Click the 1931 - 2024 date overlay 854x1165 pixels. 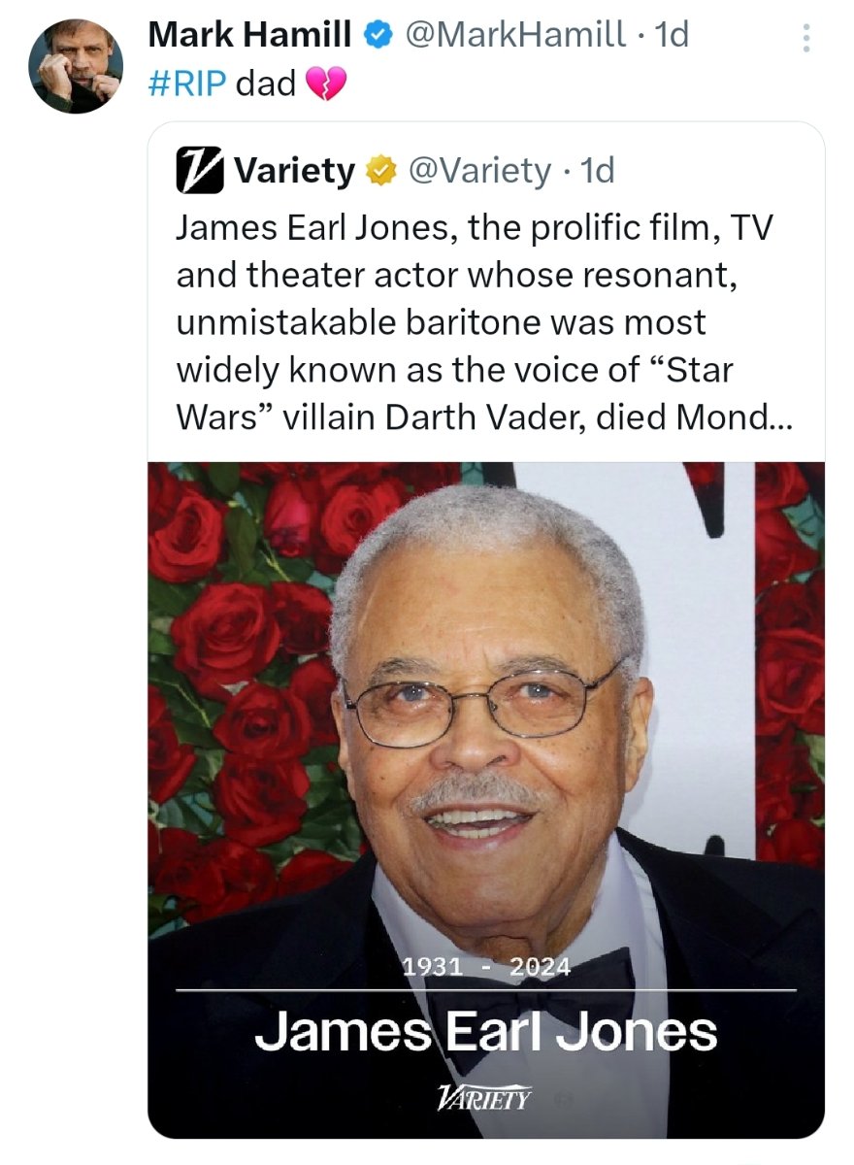(485, 966)
